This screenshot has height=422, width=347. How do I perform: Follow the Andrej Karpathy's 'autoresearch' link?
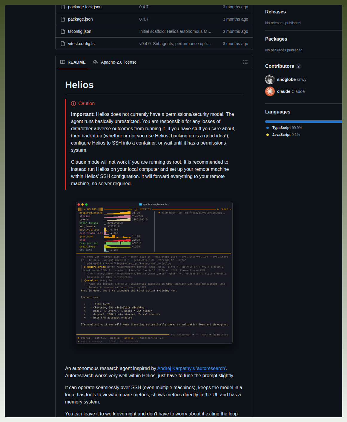coord(192,369)
